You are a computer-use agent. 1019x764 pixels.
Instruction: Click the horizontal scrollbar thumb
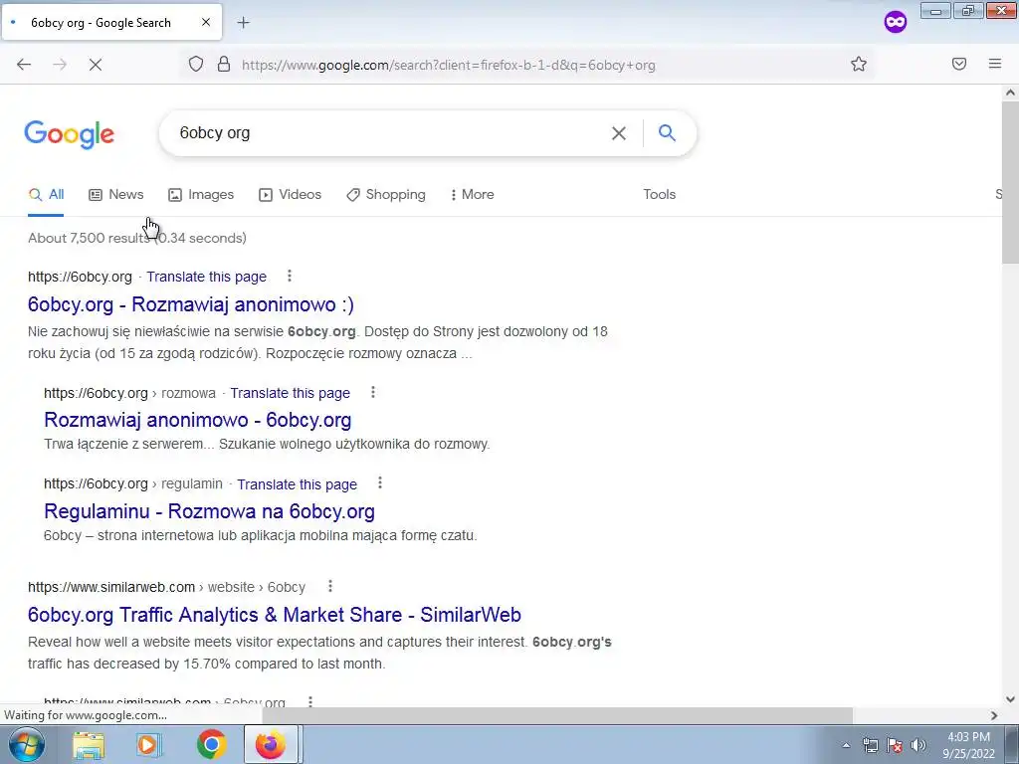(557, 715)
